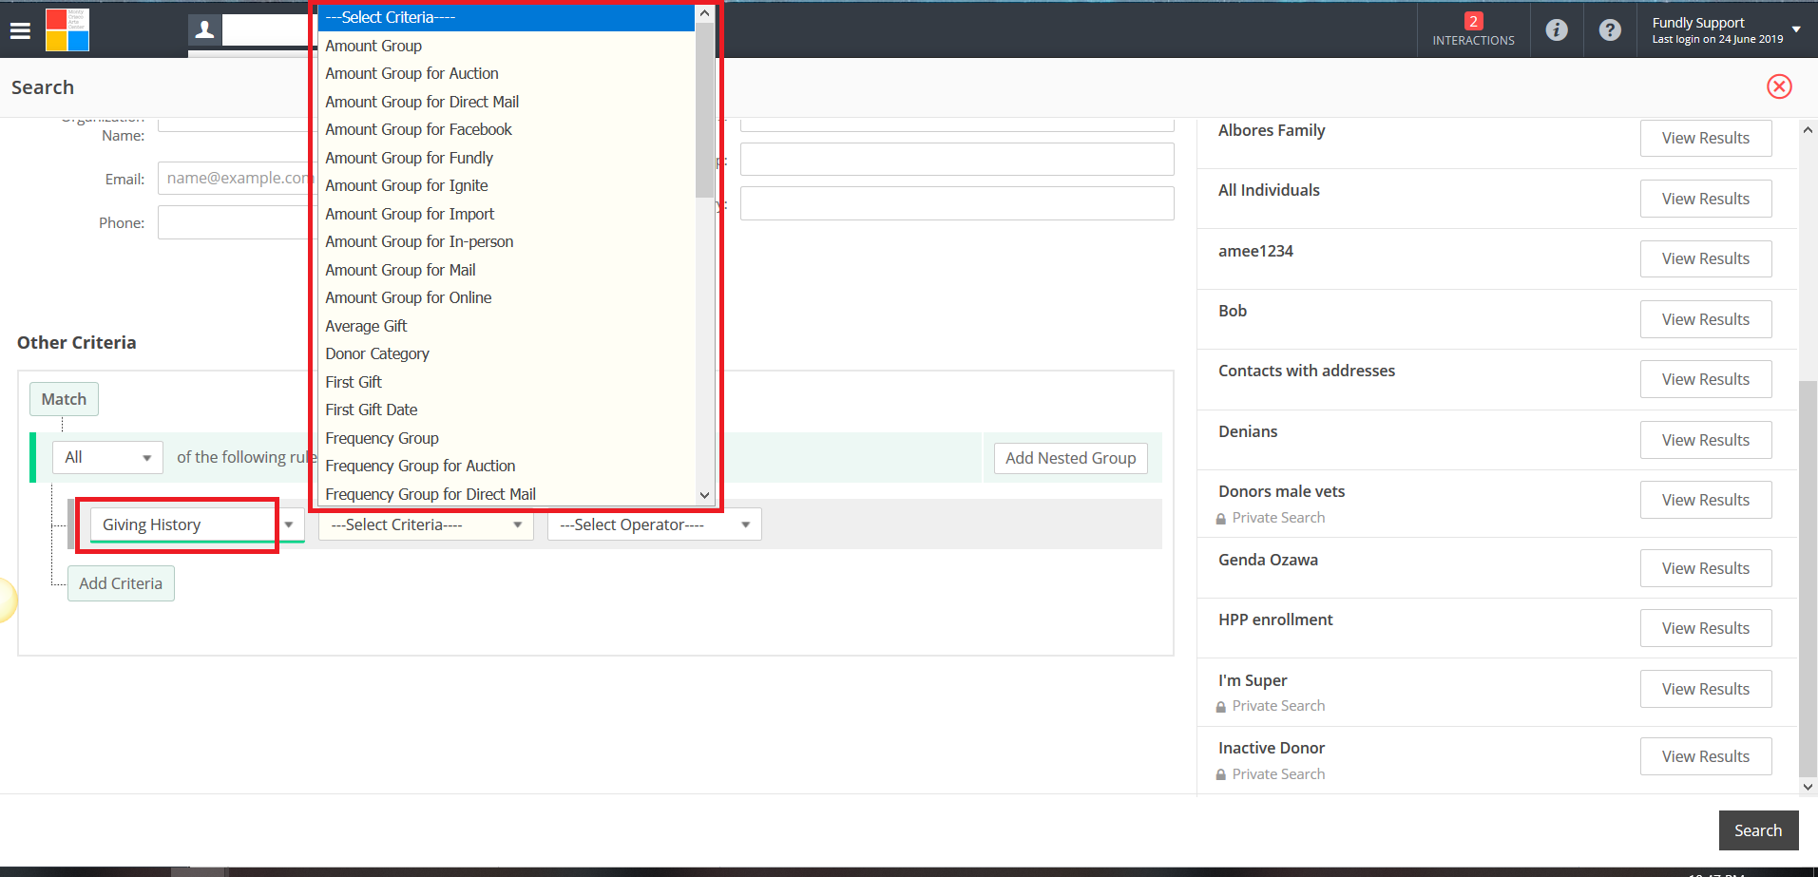View Results for amee1234
The image size is (1818, 877).
[1705, 258]
